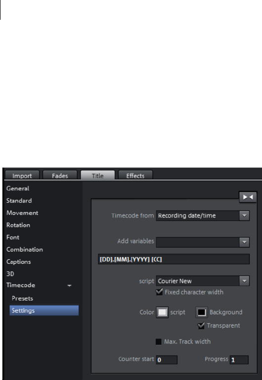Open the Timecode from dropdown

tap(203, 215)
